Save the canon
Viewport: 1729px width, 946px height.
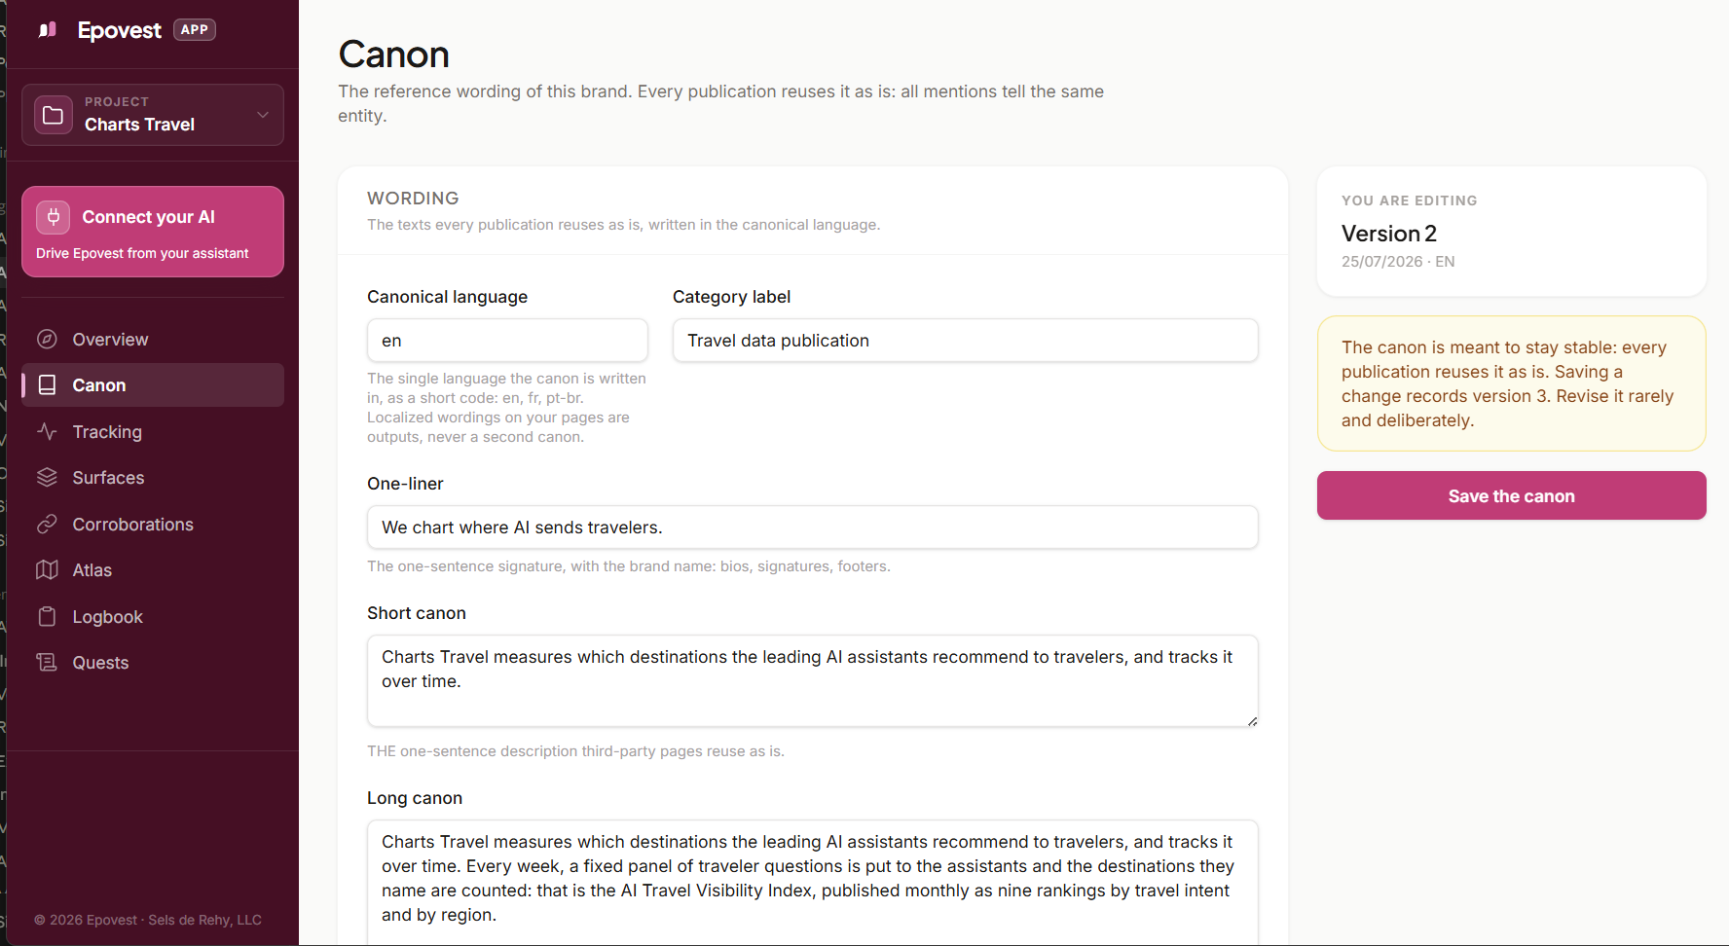[x=1511, y=495]
